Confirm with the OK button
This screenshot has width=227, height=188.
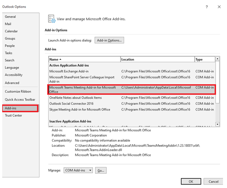pyautogui.click(x=191, y=181)
